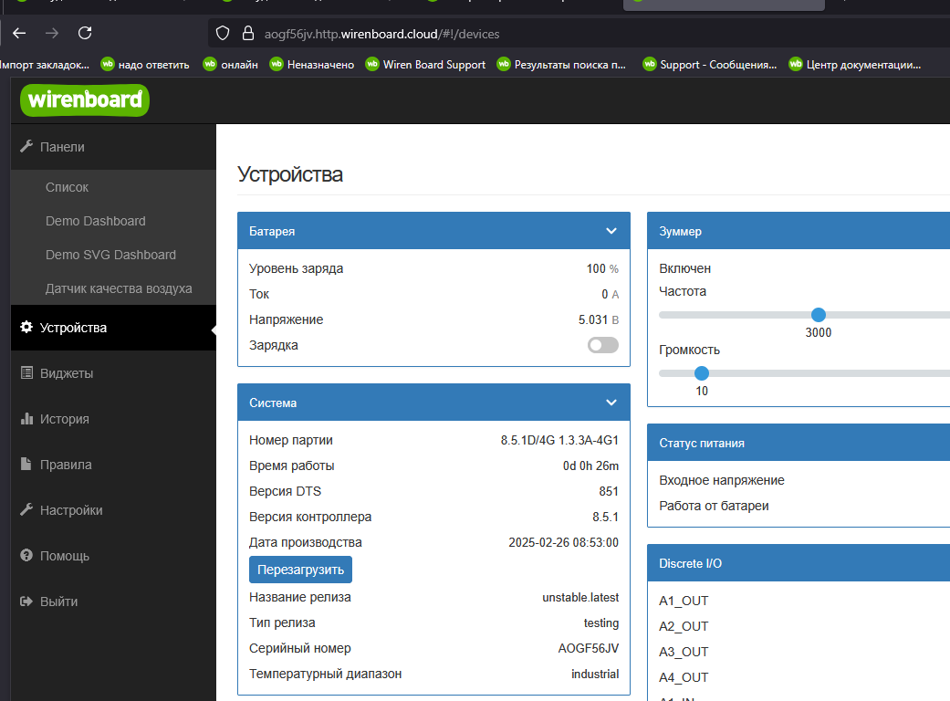This screenshot has width=950, height=701.
Task: Click the Громкость slider handle
Action: click(x=702, y=373)
